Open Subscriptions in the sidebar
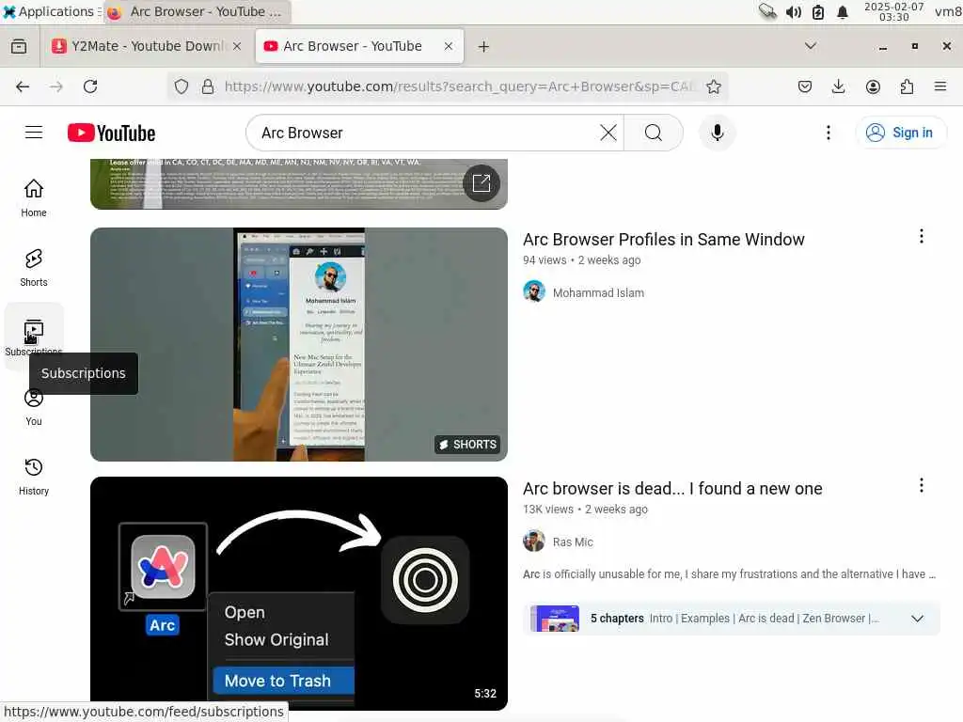 point(34,337)
